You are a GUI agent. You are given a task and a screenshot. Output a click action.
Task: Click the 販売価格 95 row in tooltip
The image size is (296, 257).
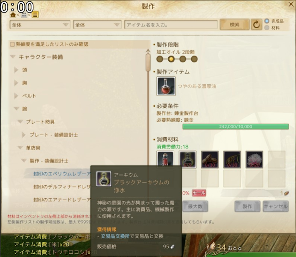[x=136, y=247]
